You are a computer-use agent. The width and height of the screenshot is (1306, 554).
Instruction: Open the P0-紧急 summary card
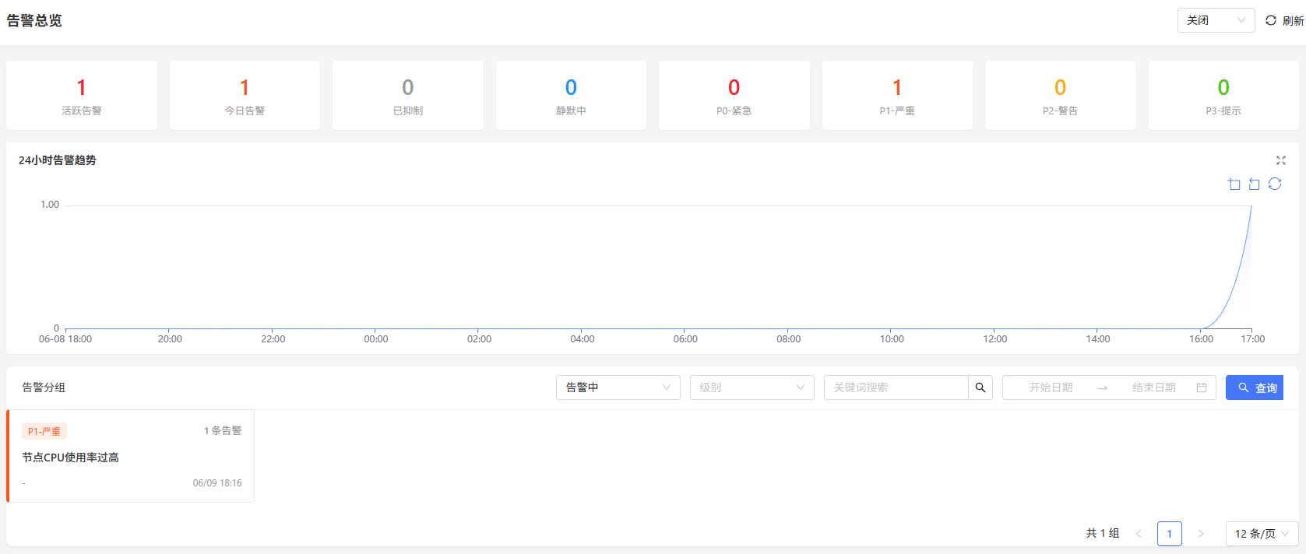click(x=734, y=95)
